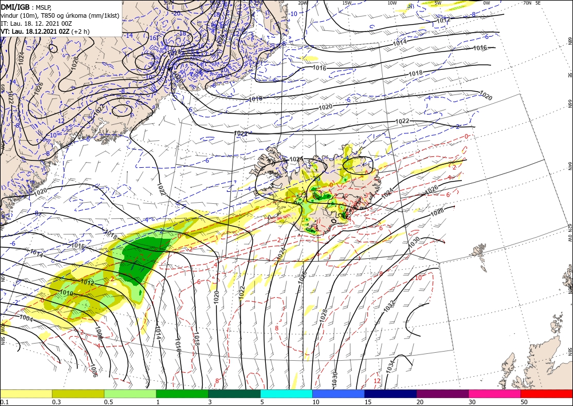Click the '10W' longitude label
Image resolution: width=573 pixels, height=406 pixels.
click(x=392, y=3)
